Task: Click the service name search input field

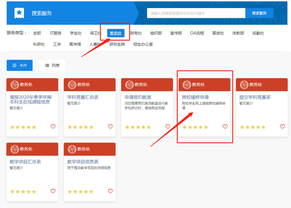Action: (x=196, y=13)
